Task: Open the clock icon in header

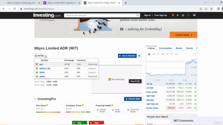Action: 188,15
